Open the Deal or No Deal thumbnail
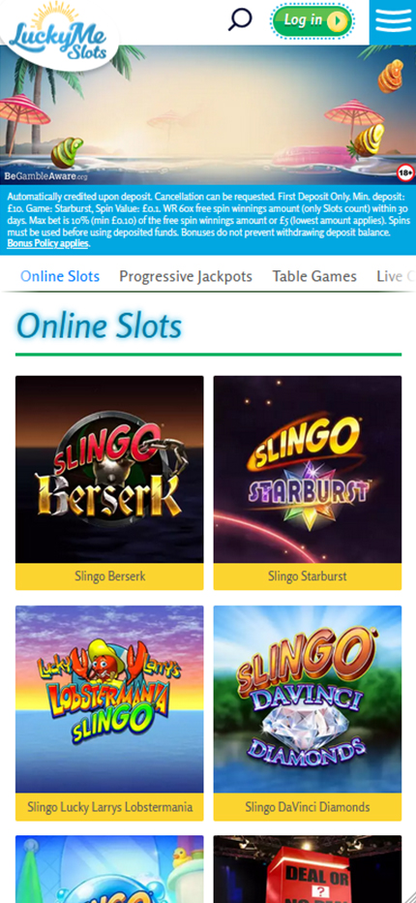 (x=308, y=869)
